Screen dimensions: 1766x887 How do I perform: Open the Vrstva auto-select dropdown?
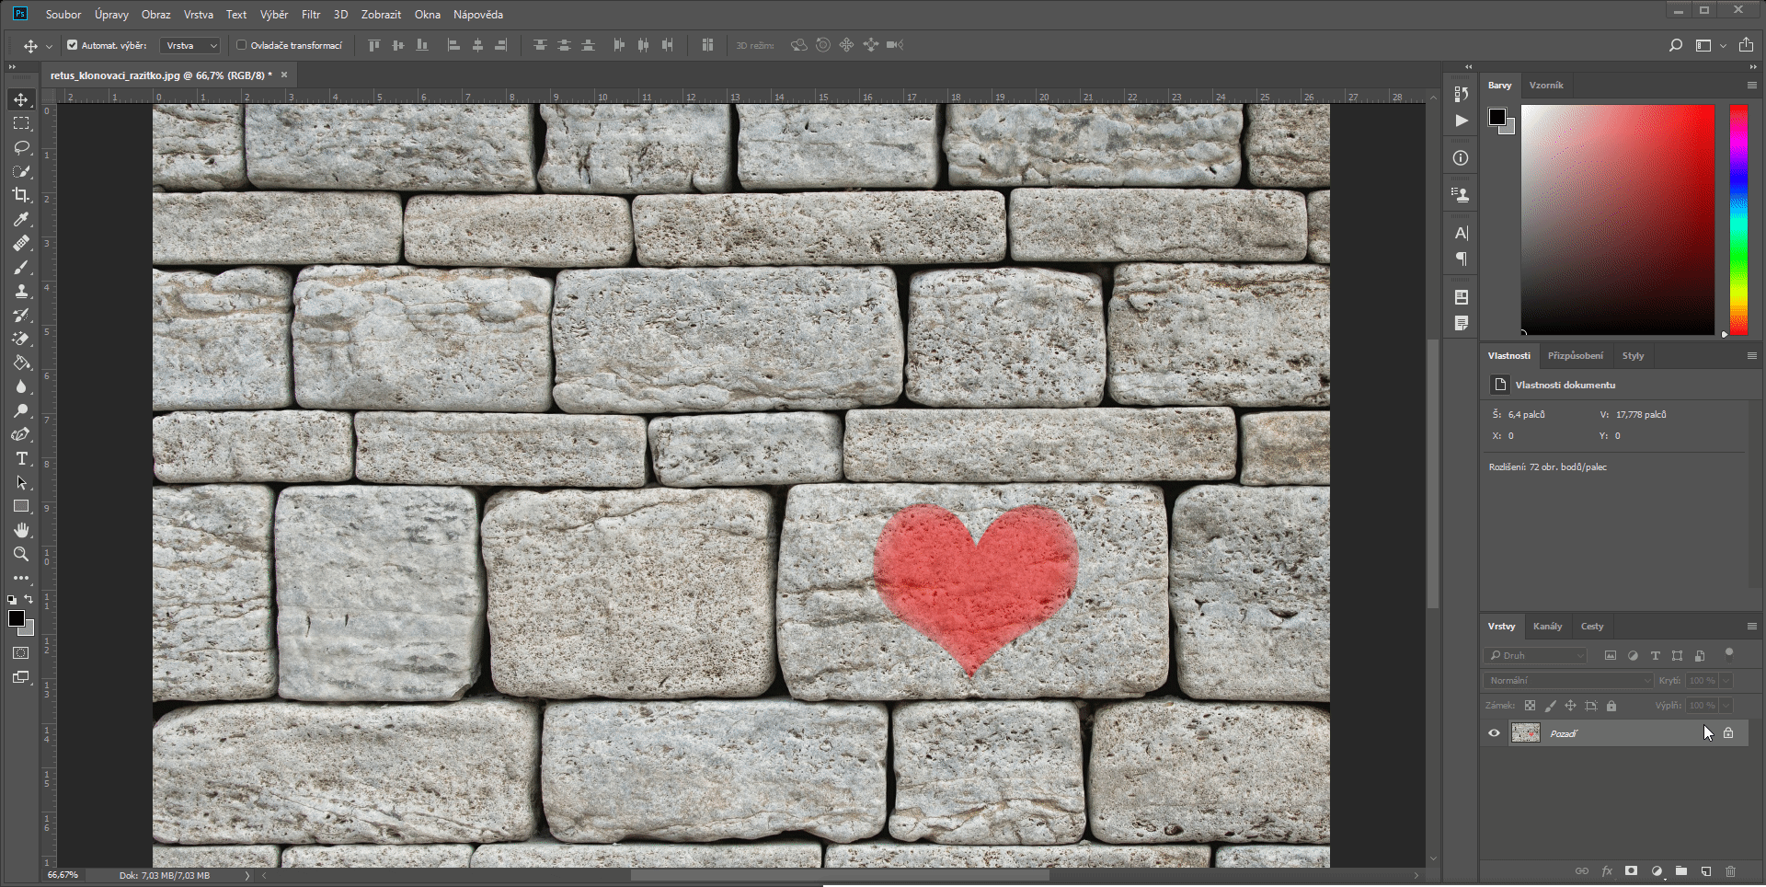tap(189, 44)
